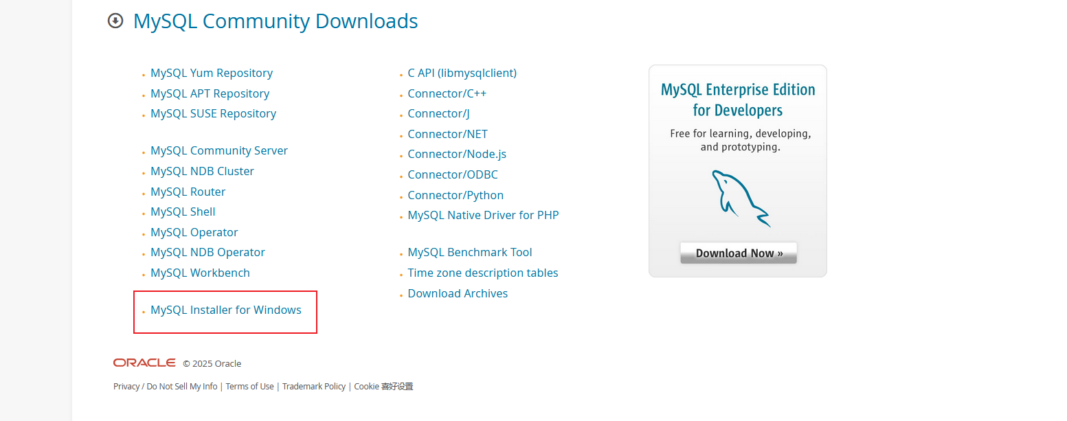Open Connector/Node.js downloads
The image size is (1067, 421).
(x=457, y=154)
